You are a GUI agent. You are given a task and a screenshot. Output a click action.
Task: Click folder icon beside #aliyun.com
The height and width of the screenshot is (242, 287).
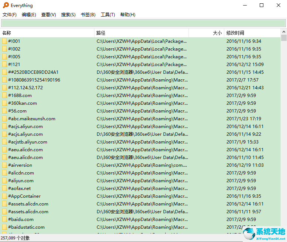point(4,180)
